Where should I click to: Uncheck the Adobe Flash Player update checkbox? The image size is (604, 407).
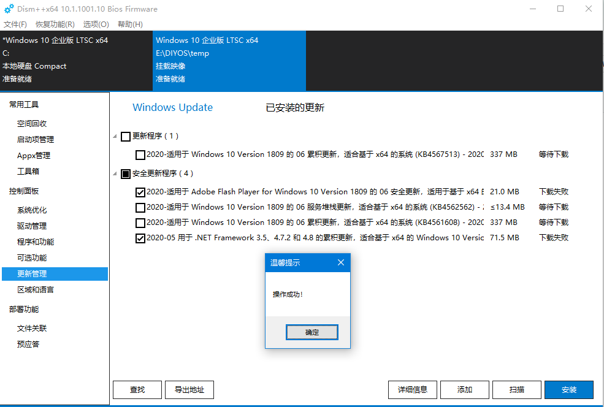(140, 192)
